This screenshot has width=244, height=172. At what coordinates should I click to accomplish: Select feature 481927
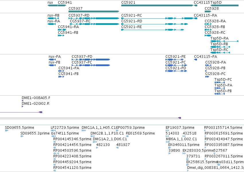(x=117, y=148)
